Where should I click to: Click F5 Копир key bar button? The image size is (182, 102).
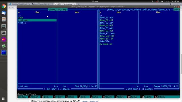72,97
